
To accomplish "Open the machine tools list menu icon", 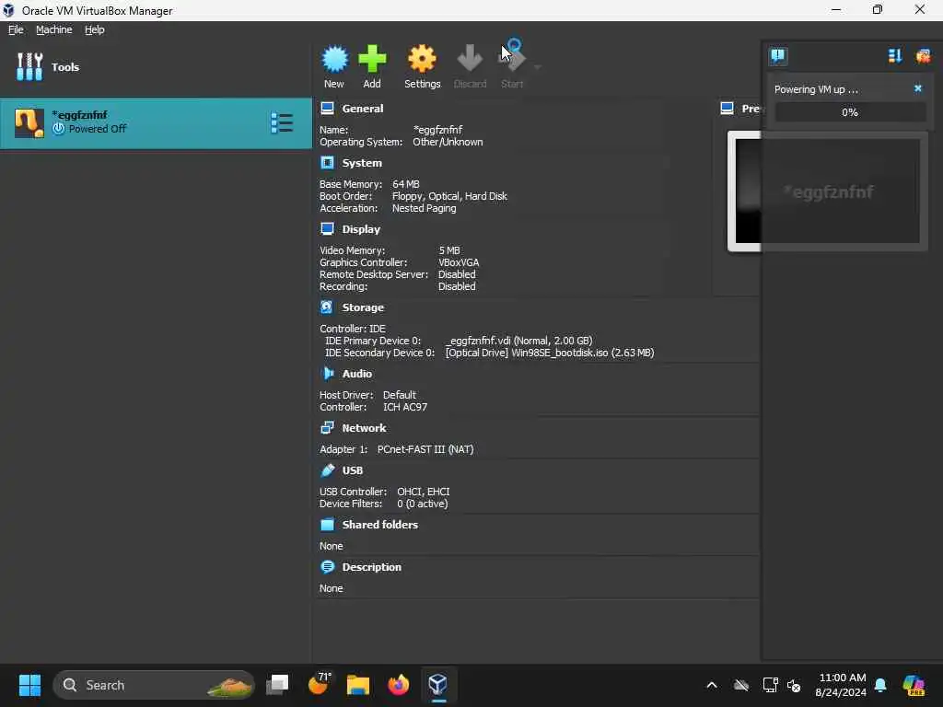I will click(x=282, y=123).
